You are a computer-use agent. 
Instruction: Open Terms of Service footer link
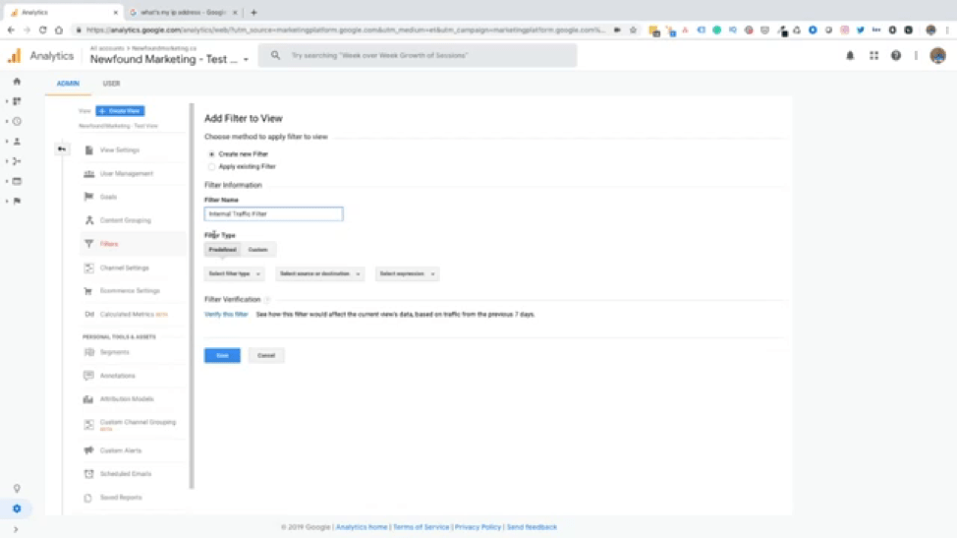coord(422,527)
